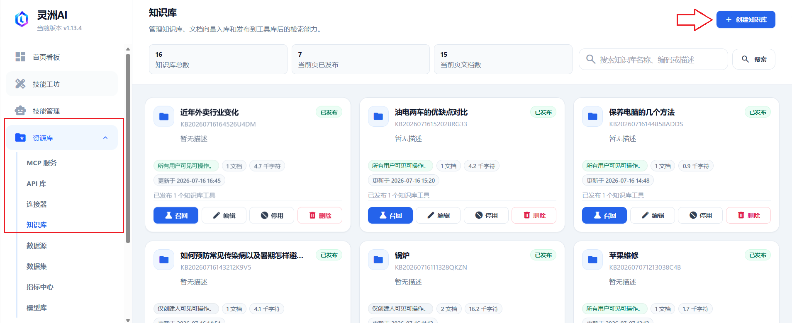The height and width of the screenshot is (323, 792).
Task: Go to MCP 服务 submenu
Action: coord(41,163)
